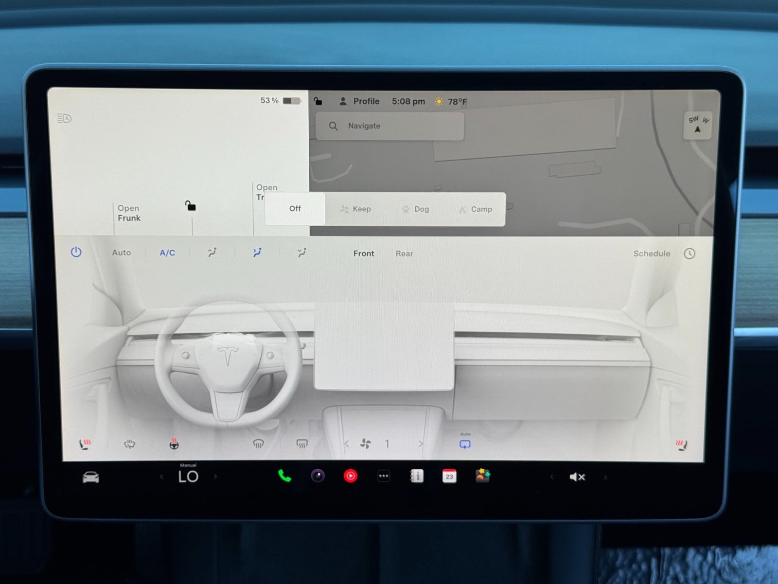This screenshot has width=778, height=584.
Task: Tap the Navigate search field
Action: [x=390, y=126]
